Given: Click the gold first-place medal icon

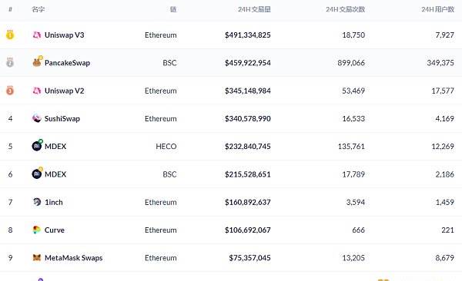Looking at the screenshot, I should (10, 35).
